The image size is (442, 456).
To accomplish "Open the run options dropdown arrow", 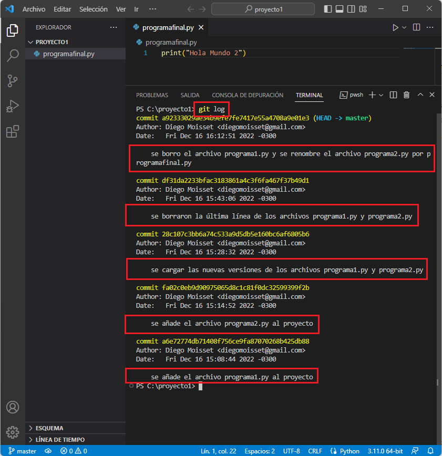I will coord(404,27).
